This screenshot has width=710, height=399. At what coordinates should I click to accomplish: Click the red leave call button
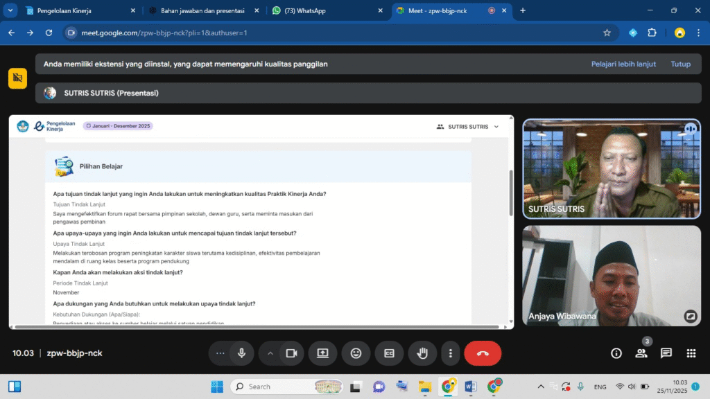[483, 353]
